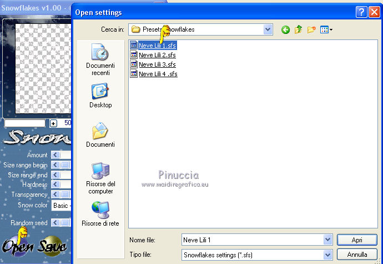Open Documenti recenti in places bar
This screenshot has width=383, height=264.
coord(100,59)
